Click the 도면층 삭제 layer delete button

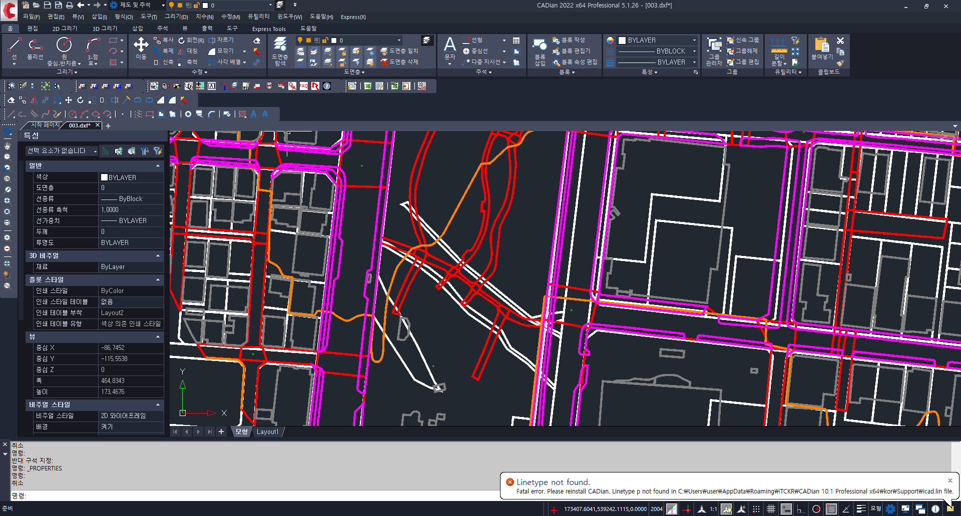tap(399, 62)
